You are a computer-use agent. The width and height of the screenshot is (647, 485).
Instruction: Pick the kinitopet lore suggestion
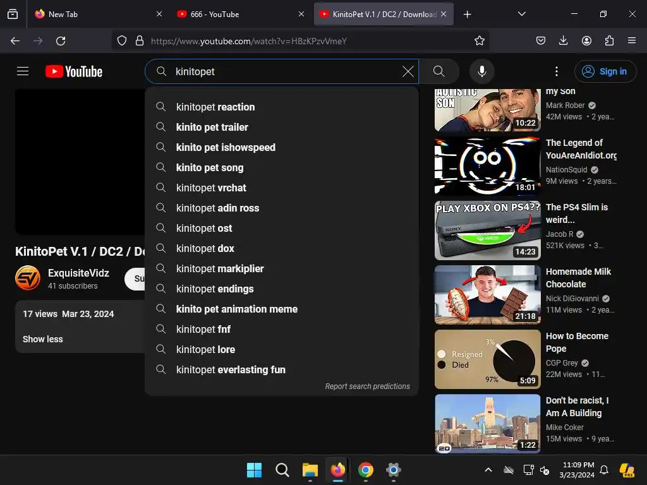(282, 349)
